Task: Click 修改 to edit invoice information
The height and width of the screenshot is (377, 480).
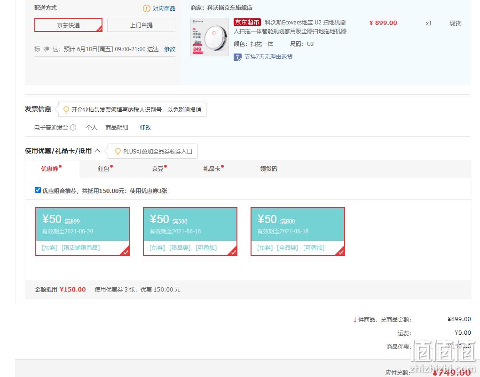Action: point(145,128)
